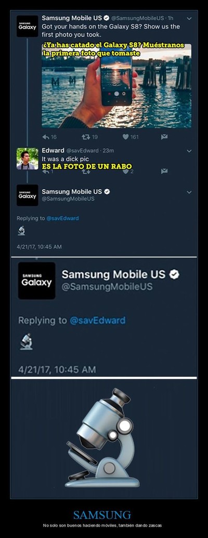Like Edward's reply tweet
The height and width of the screenshot is (538, 208).
(x=125, y=171)
